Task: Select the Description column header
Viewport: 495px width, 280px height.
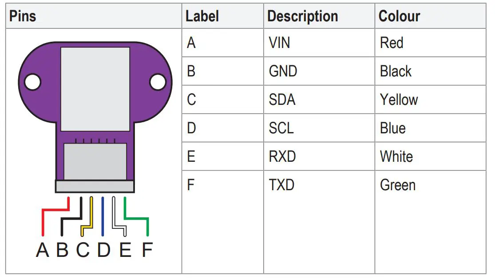Action: [x=302, y=16]
